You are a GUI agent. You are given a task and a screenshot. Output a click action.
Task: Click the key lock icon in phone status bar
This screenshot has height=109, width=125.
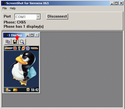click(x=19, y=48)
